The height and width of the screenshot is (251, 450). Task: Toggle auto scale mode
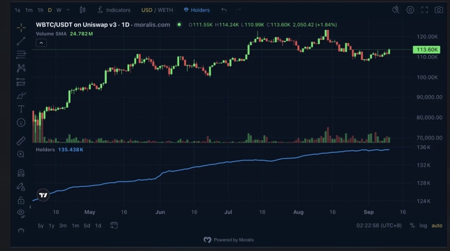(437, 226)
